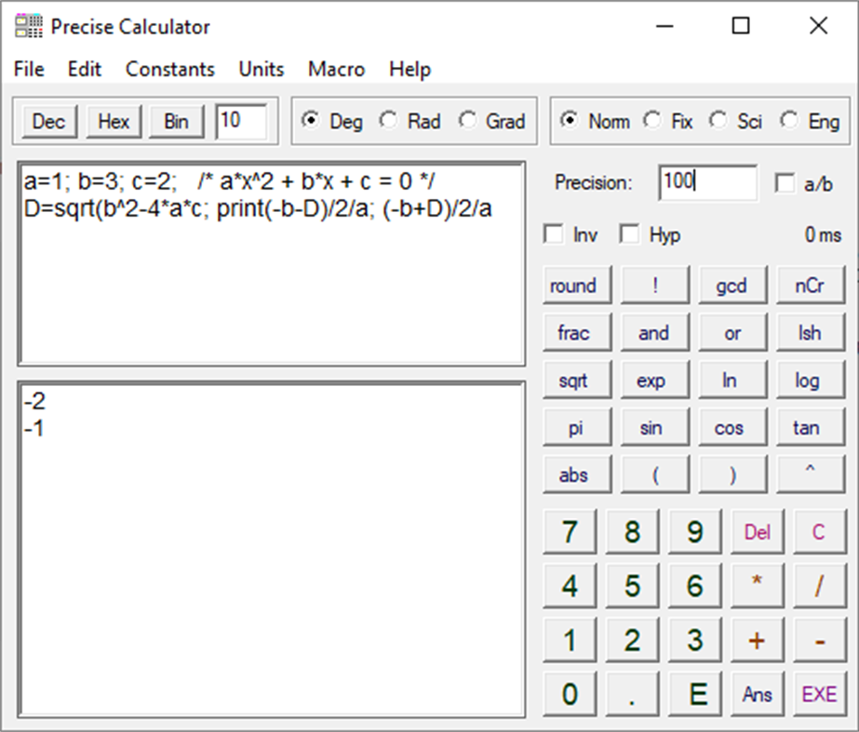Clear the expression with C key
859x732 pixels.
(x=819, y=531)
